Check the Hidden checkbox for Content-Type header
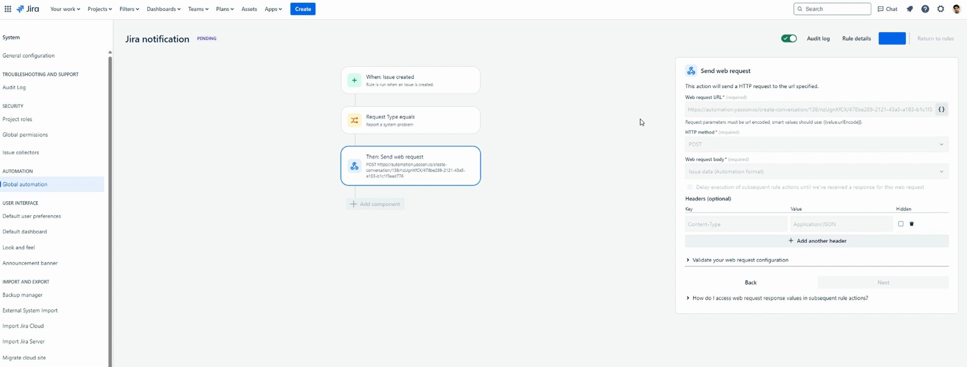 [901, 224]
